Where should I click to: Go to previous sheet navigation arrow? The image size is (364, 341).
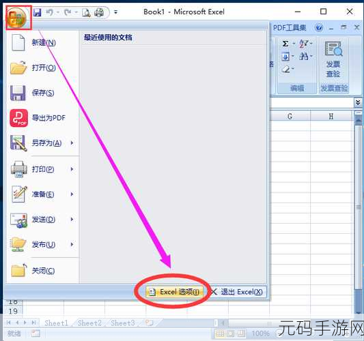click(17, 323)
